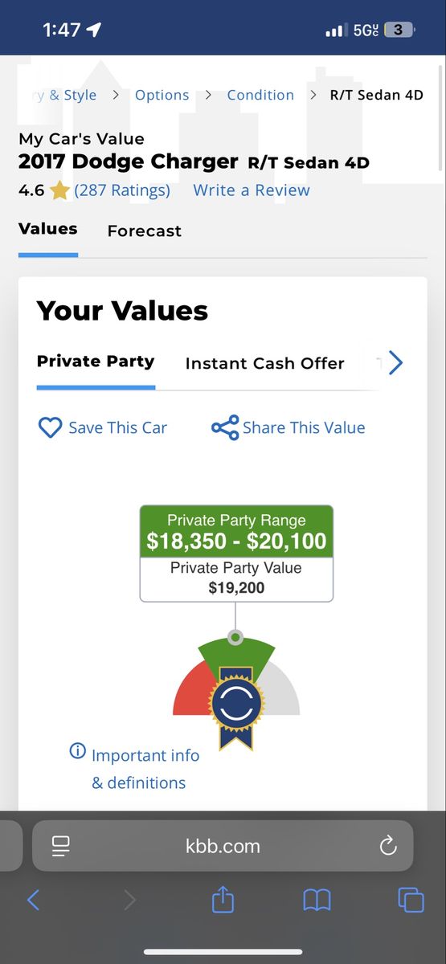Go to Condition breadcrumb step
The height and width of the screenshot is (964, 446).
click(x=260, y=95)
